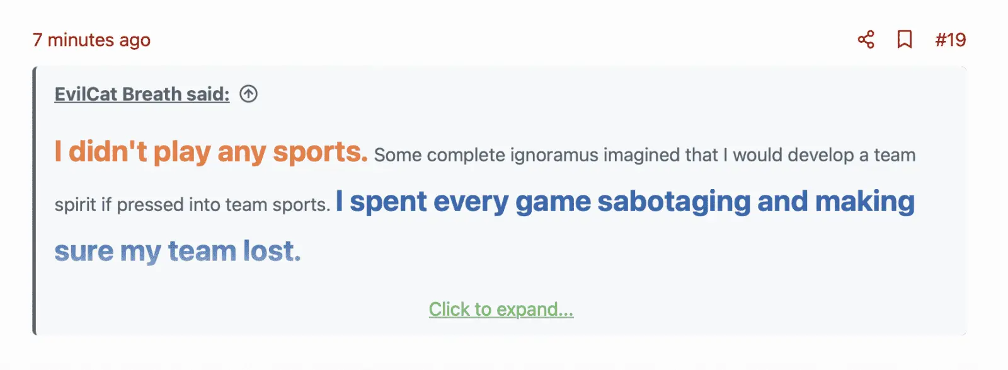Click the orange "I didn't play any sports." text
The width and height of the screenshot is (1008, 370).
coord(211,152)
